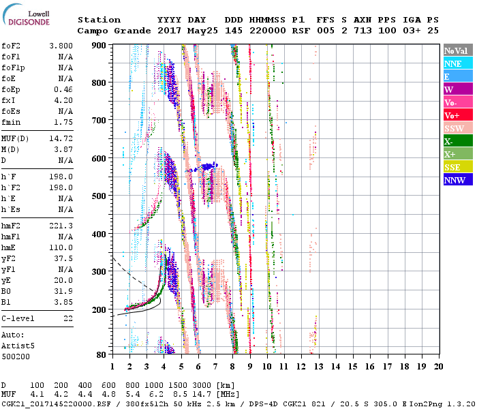Click the 500200 text under Artist5
The width and height of the screenshot is (477, 409).
(16, 357)
